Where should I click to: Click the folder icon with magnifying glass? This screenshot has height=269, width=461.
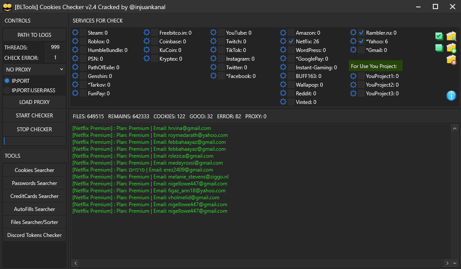coord(451,36)
